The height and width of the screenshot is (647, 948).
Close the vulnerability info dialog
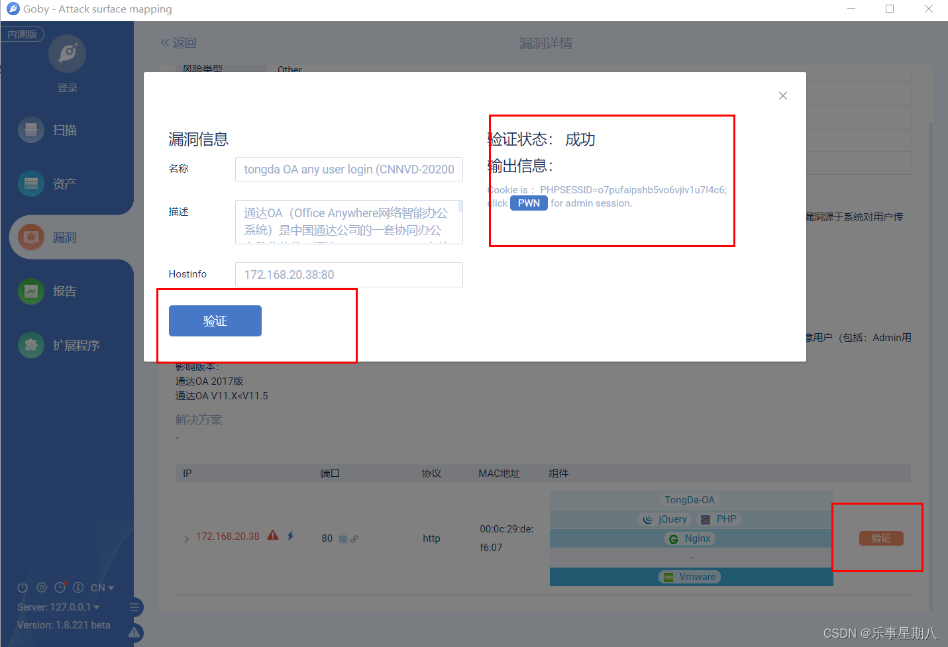pyautogui.click(x=783, y=96)
